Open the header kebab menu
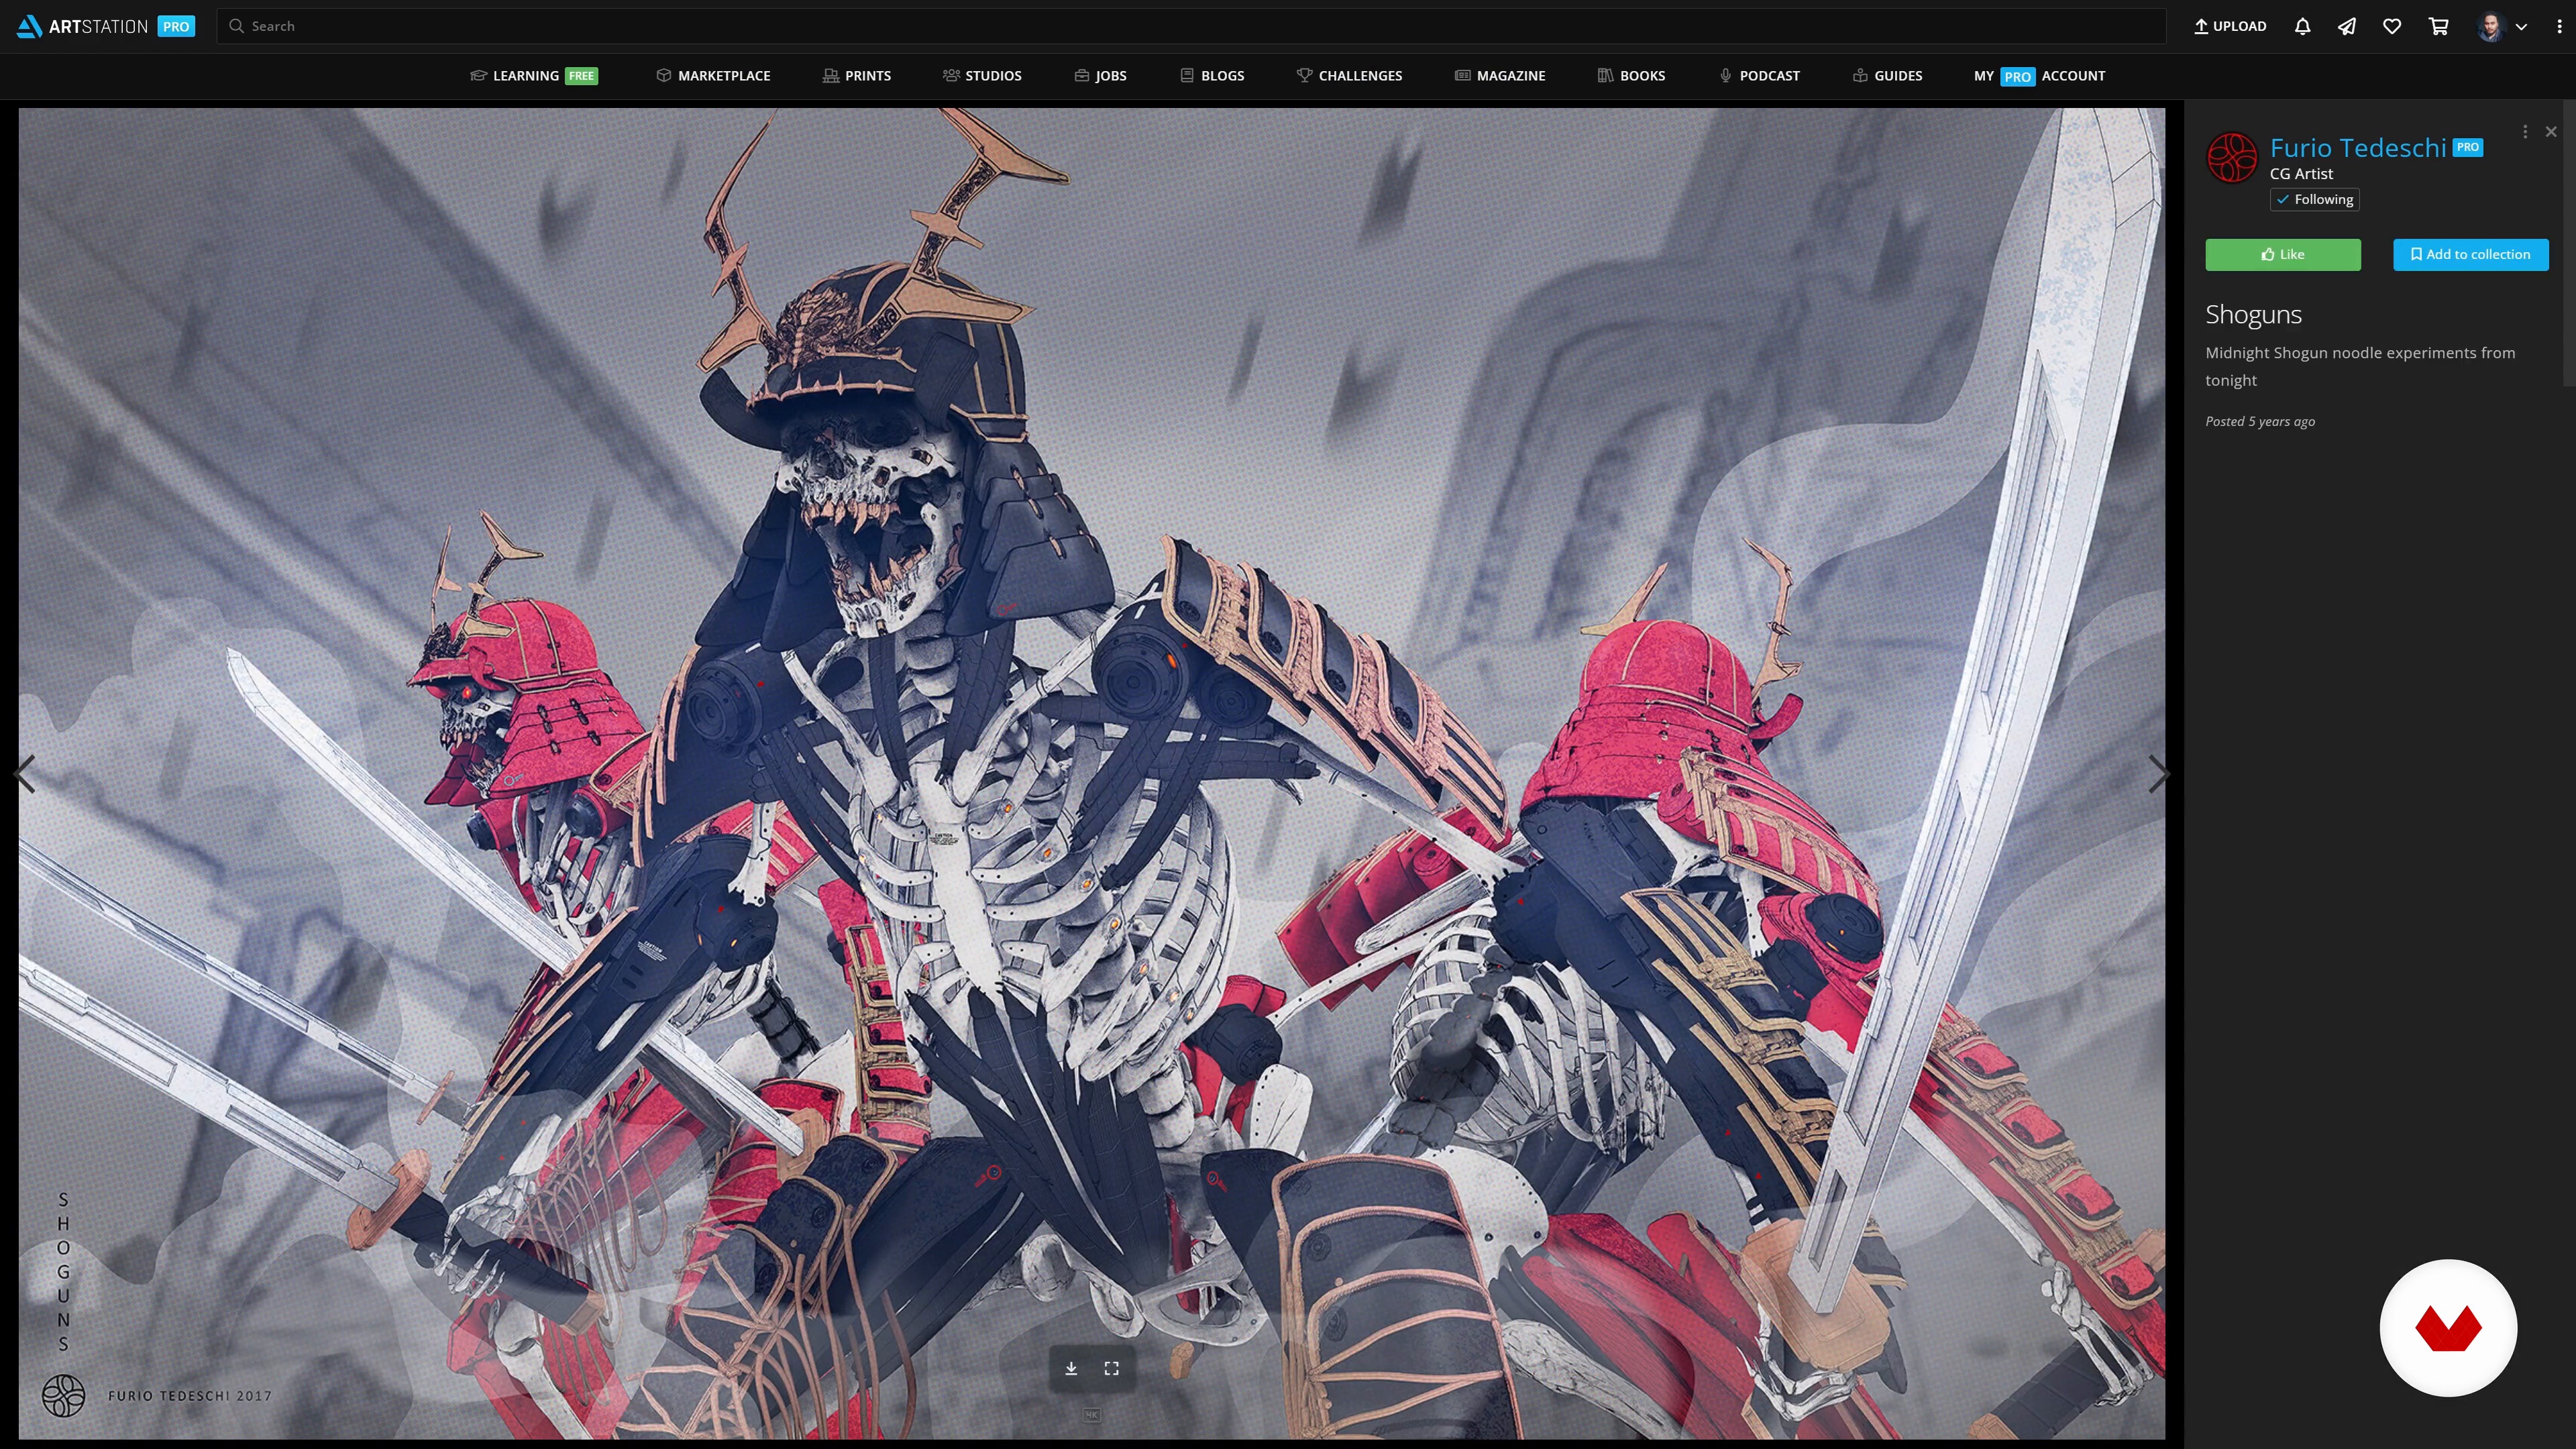The image size is (2576, 1449). [2559, 27]
